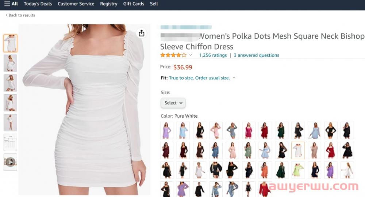Click the share icon on product image

142,34
